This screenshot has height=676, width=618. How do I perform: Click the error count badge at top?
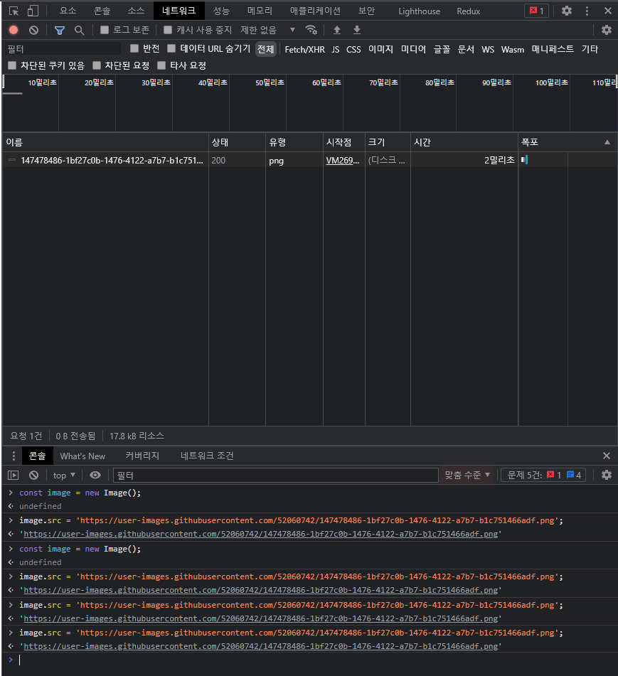click(536, 11)
